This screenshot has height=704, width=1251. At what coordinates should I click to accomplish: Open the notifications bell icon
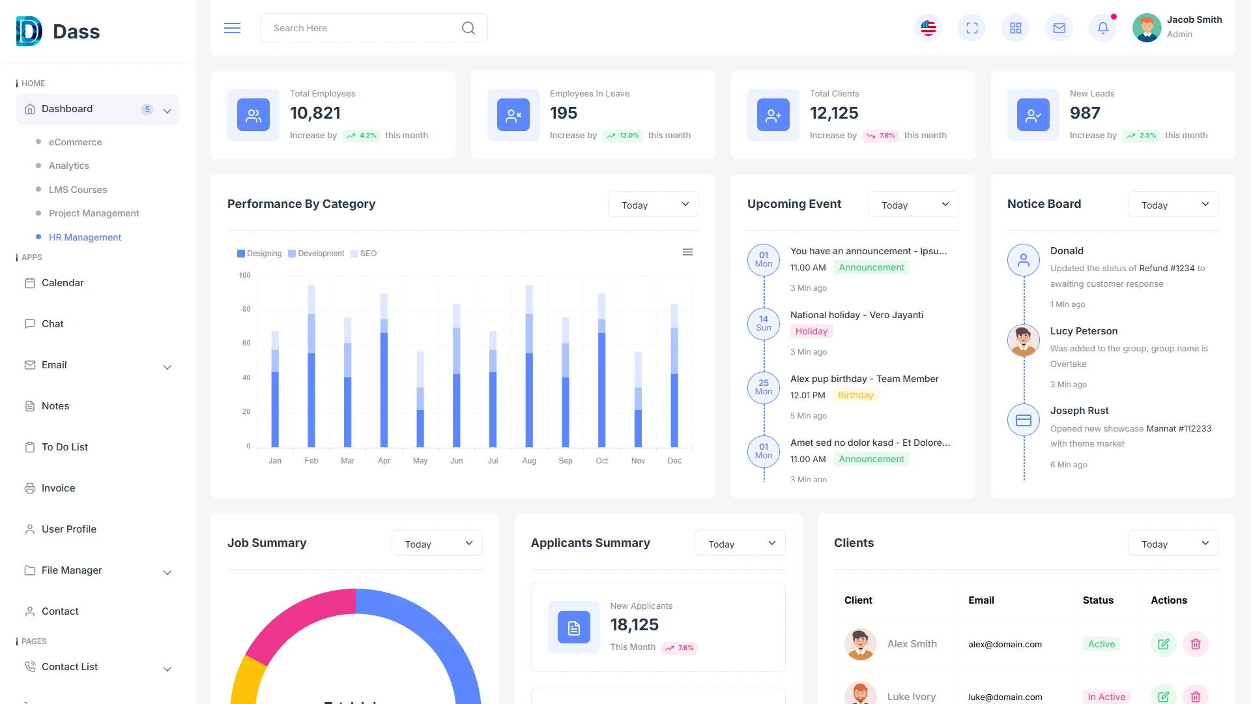[x=1103, y=28]
